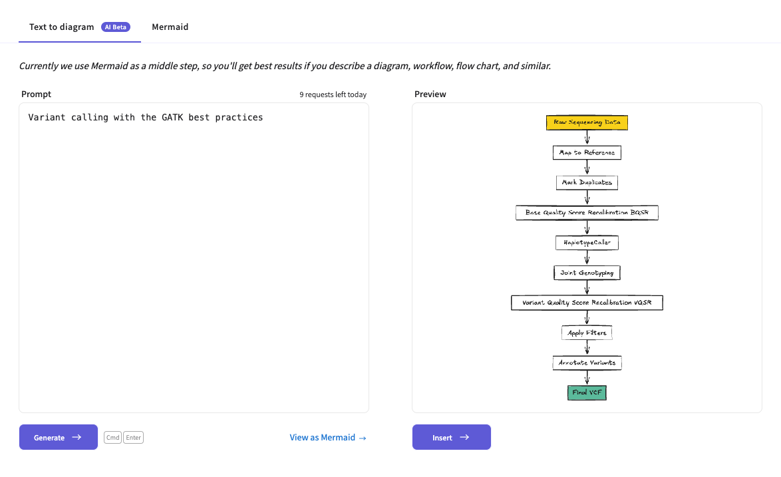Click the requests left today counter
The width and height of the screenshot is (781, 477).
point(333,94)
